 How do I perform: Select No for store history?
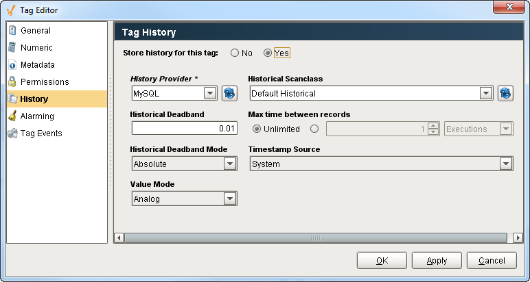pyautogui.click(x=235, y=53)
